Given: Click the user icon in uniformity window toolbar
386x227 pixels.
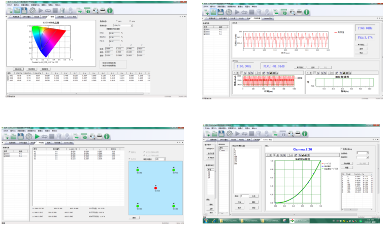Looking at the screenshot, I should (67, 137).
